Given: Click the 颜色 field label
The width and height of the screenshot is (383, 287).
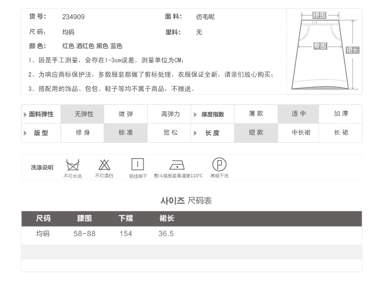Looking at the screenshot, I should [x=37, y=46].
